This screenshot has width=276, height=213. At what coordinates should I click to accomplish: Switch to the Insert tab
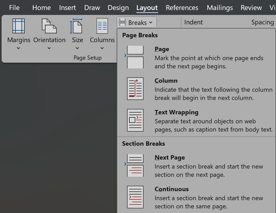tap(68, 7)
